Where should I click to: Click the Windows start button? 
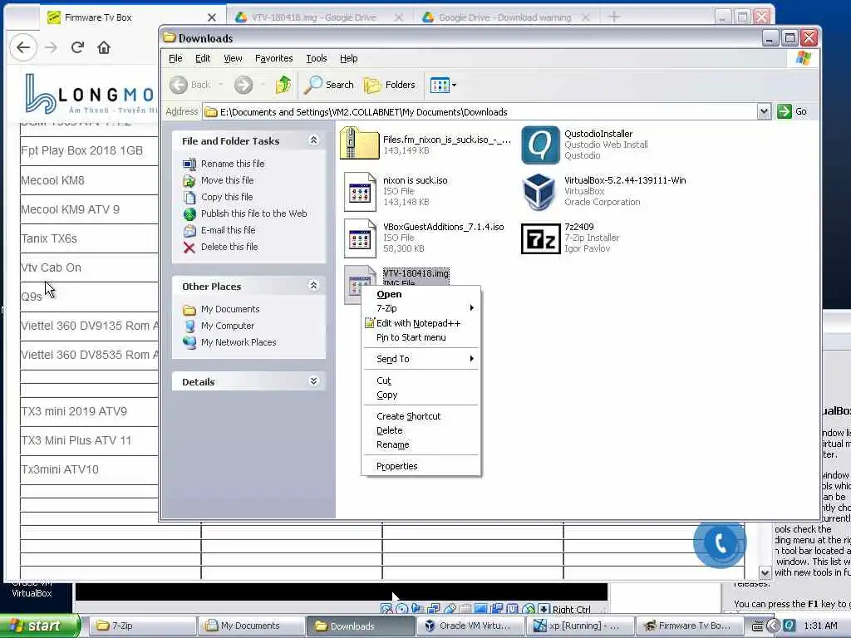click(39, 626)
